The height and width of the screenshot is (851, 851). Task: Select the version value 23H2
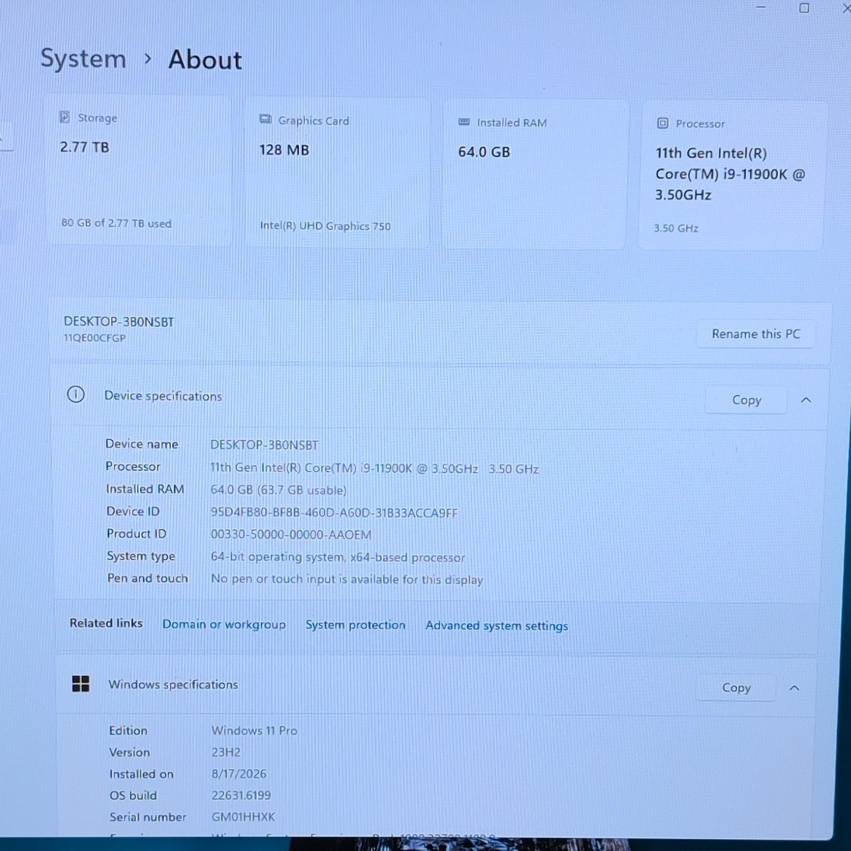(226, 752)
